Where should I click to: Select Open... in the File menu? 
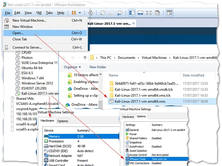(x=45, y=33)
